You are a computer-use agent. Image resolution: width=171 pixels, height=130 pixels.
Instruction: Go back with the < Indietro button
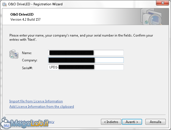(x=111, y=122)
